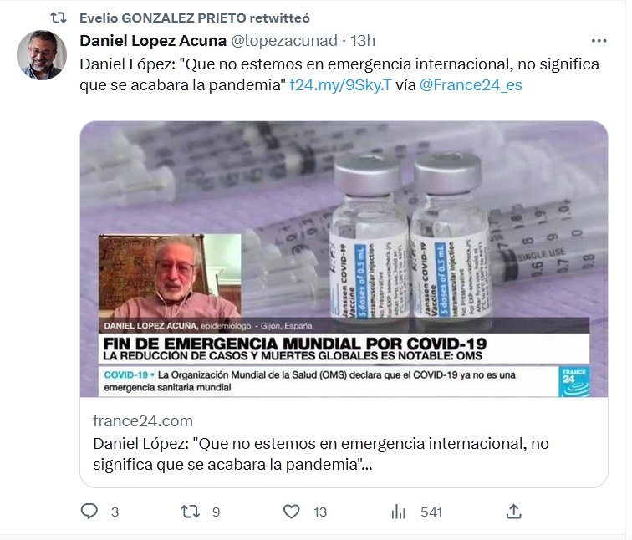The image size is (632, 540).
Task: Open tweet analytics bar chart icon
Action: coord(398,512)
